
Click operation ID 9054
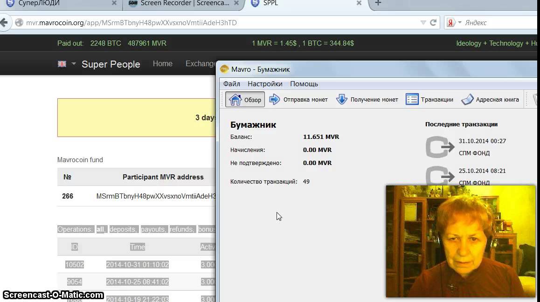click(x=75, y=281)
